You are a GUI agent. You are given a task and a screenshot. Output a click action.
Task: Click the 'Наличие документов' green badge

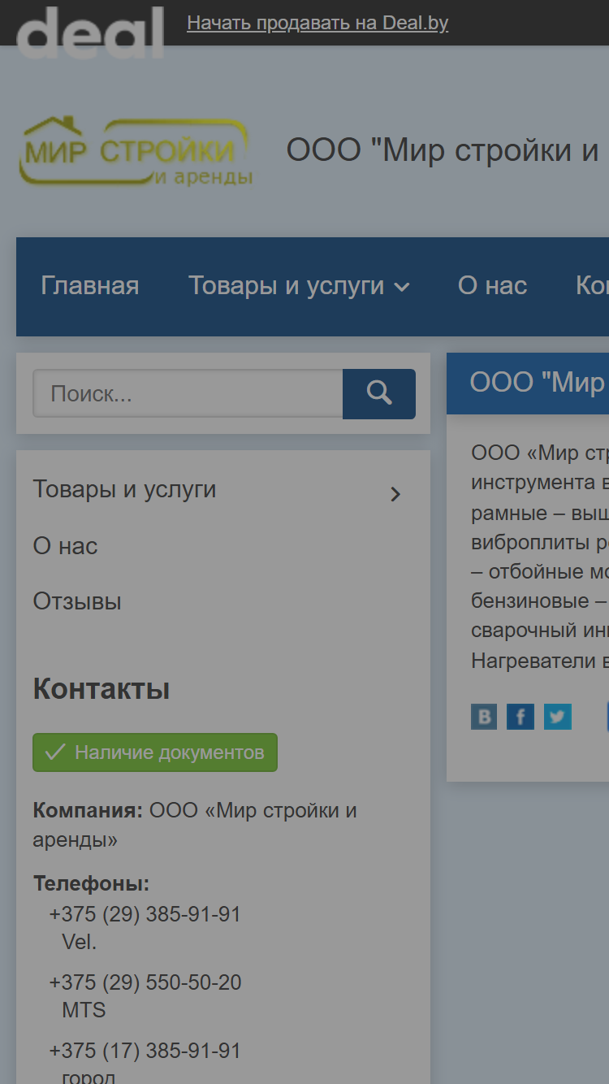pyautogui.click(x=155, y=752)
